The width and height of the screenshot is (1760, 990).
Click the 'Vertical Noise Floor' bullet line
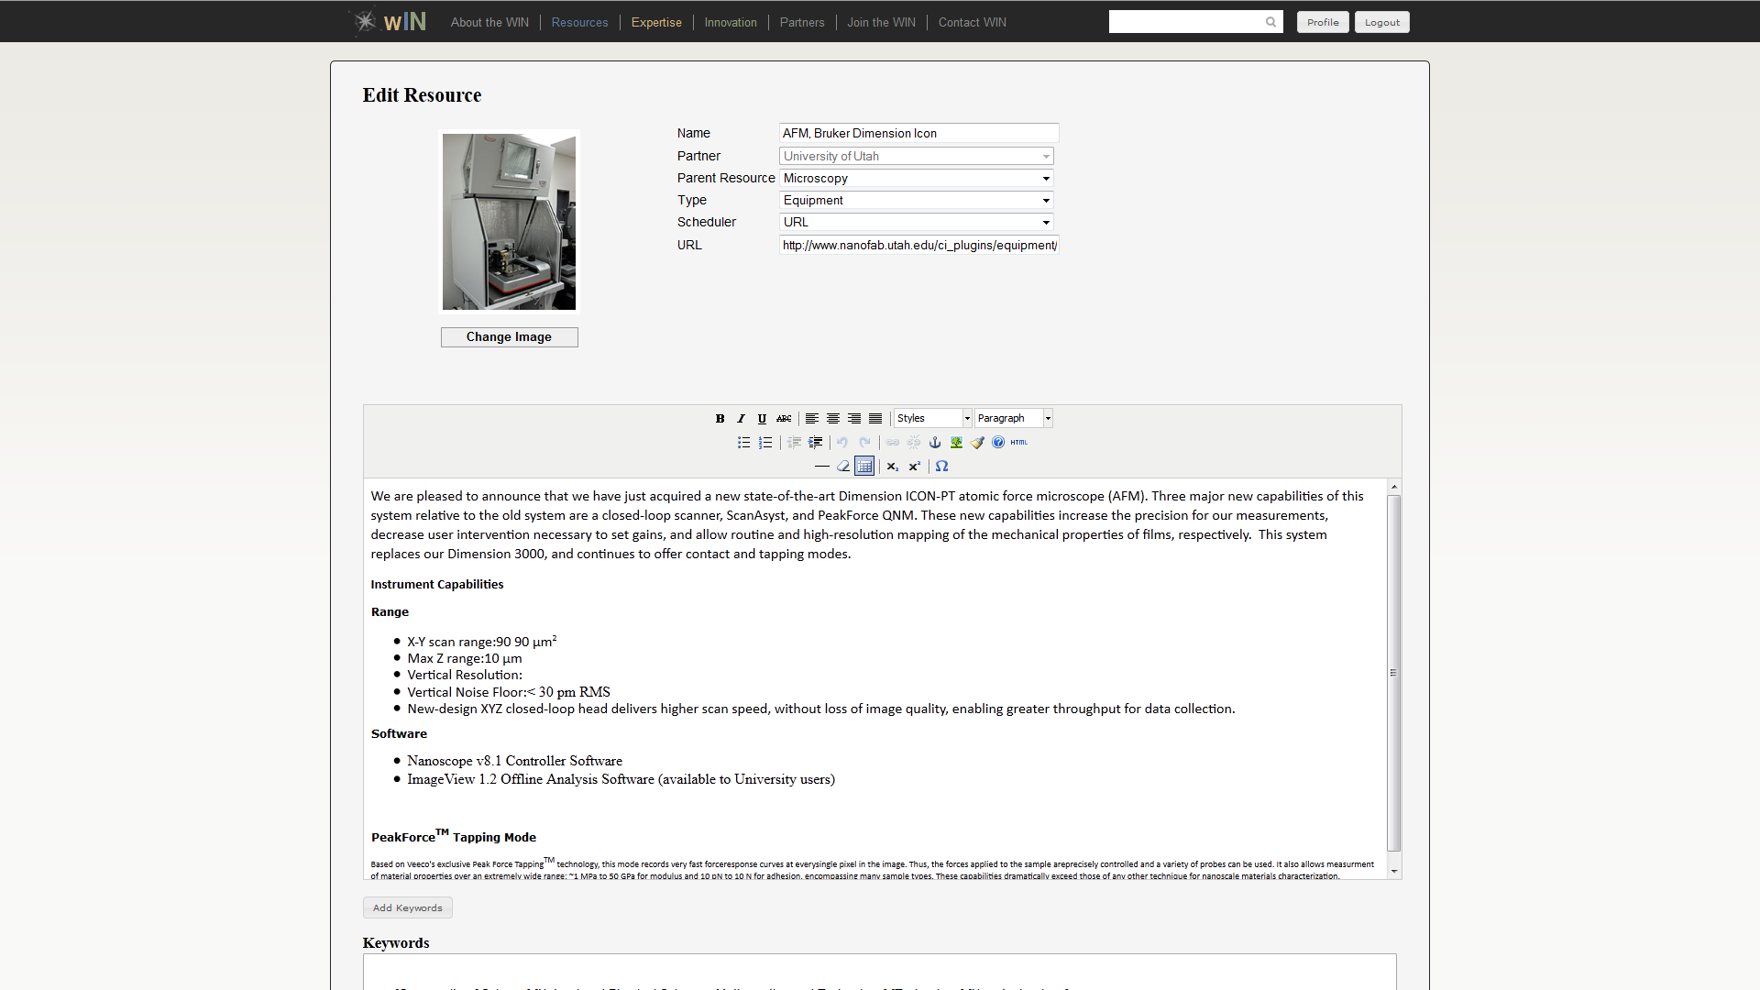pyautogui.click(x=509, y=692)
